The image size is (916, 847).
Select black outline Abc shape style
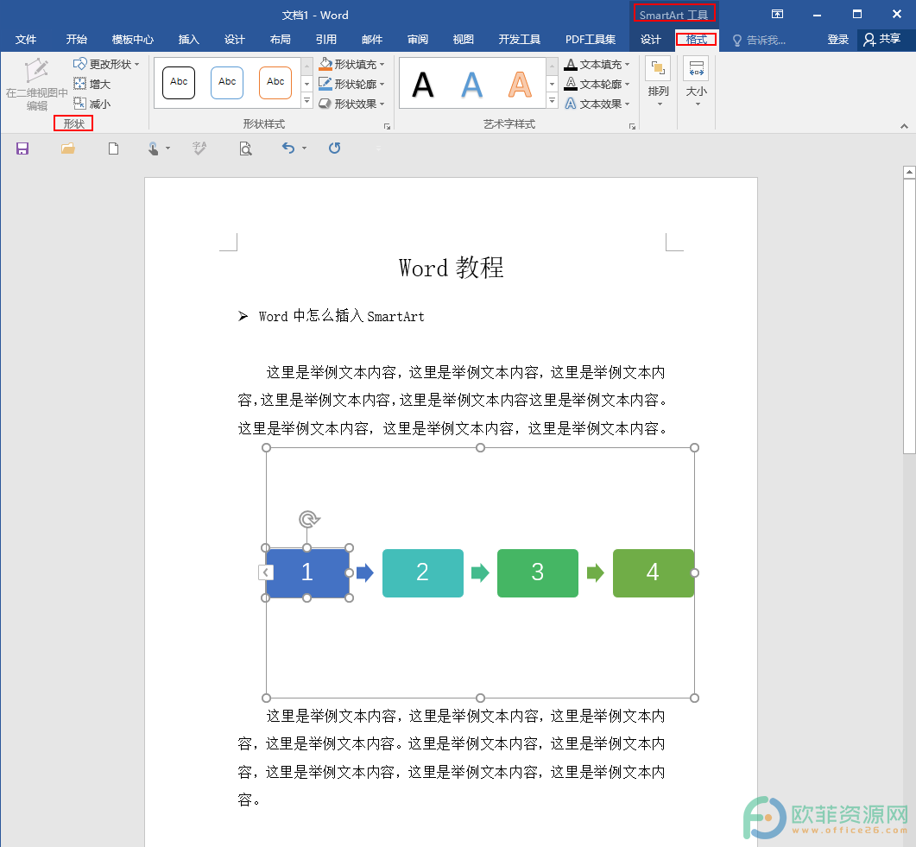pyautogui.click(x=179, y=82)
